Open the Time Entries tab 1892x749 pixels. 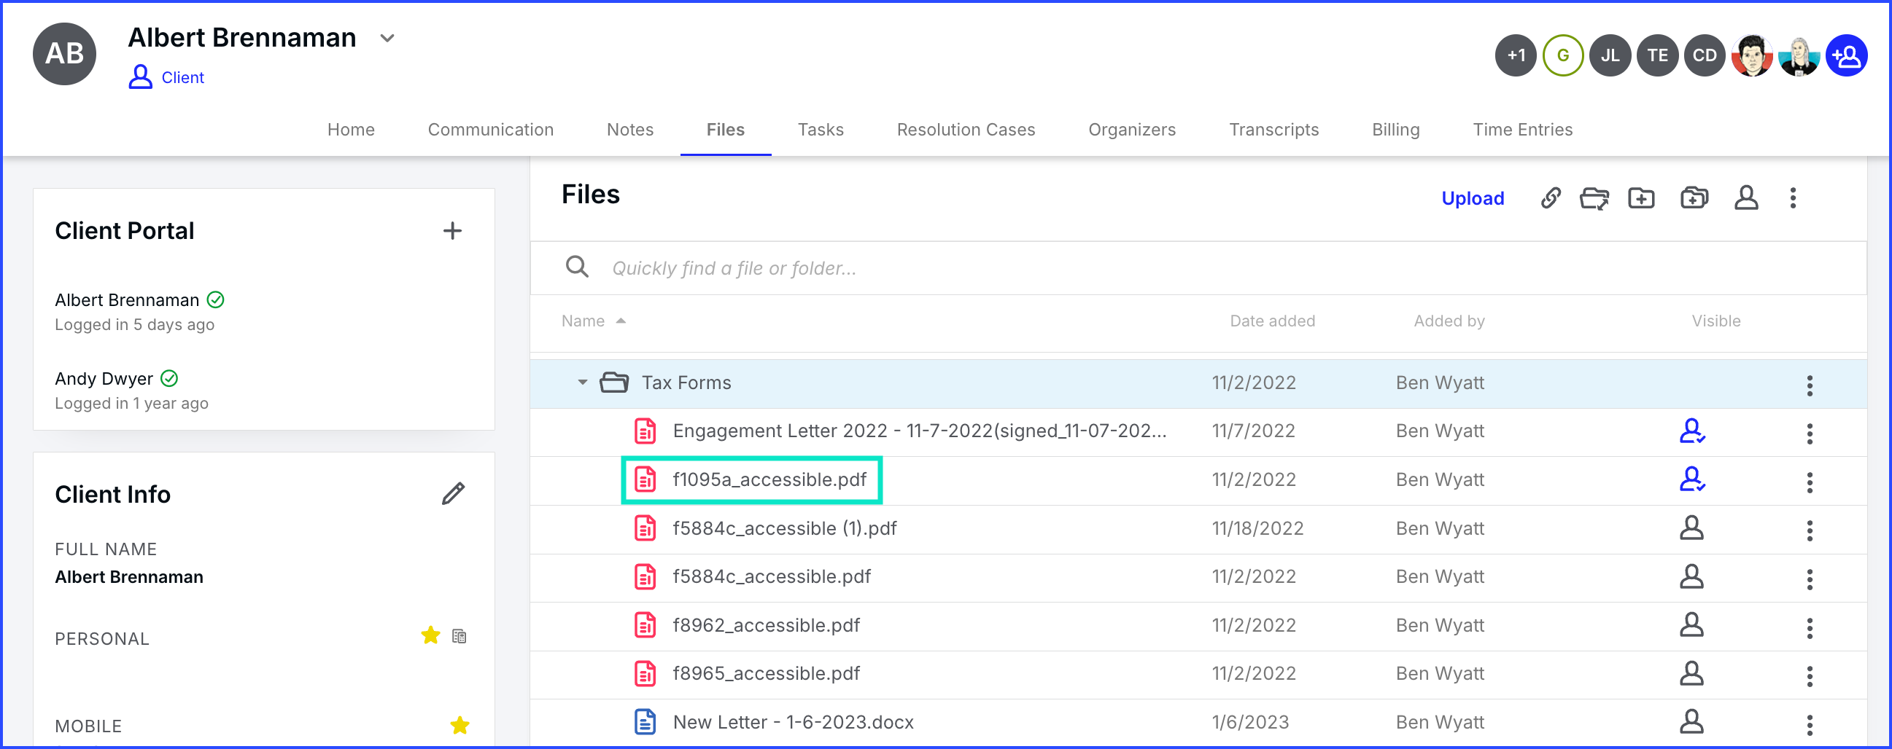click(1521, 129)
